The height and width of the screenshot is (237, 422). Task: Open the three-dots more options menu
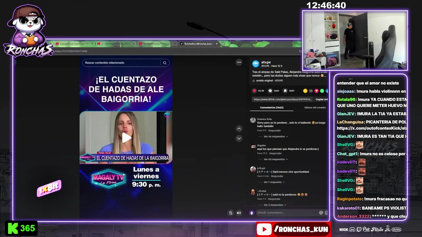tap(239, 62)
